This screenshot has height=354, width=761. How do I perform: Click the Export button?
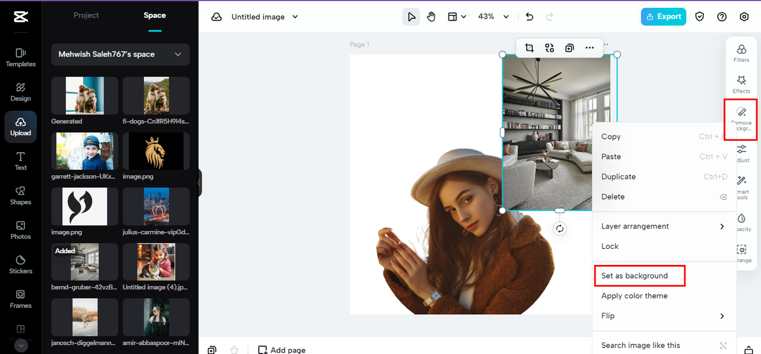(663, 17)
